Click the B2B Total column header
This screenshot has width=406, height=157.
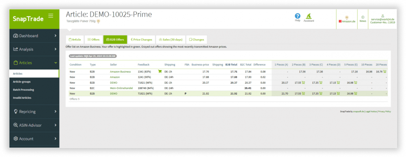click(x=231, y=65)
